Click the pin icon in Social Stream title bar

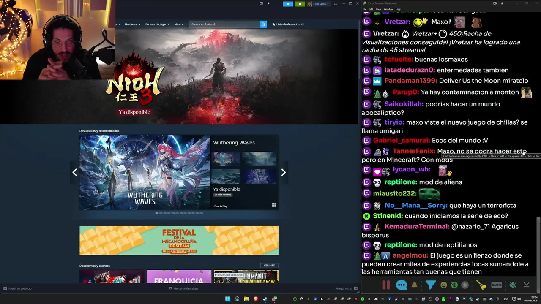point(501,3)
